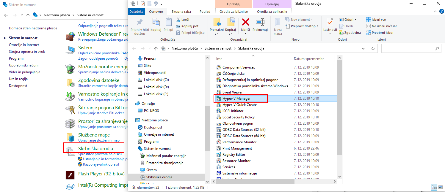The height and width of the screenshot is (192, 445).
Task: Click the Prilepi clipboard icon
Action: click(168, 22)
